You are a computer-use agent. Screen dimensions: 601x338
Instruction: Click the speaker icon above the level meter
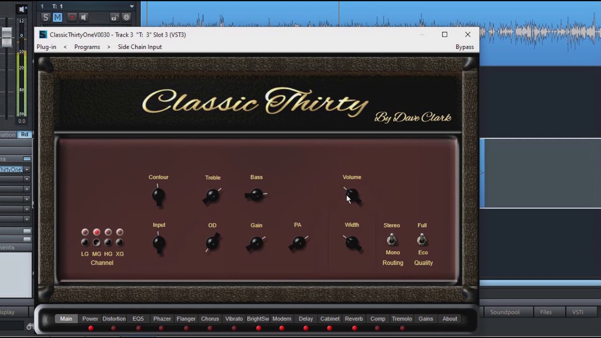pos(22,9)
